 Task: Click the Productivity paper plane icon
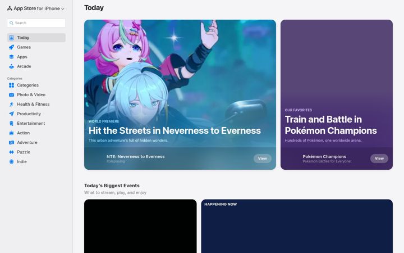pos(11,114)
